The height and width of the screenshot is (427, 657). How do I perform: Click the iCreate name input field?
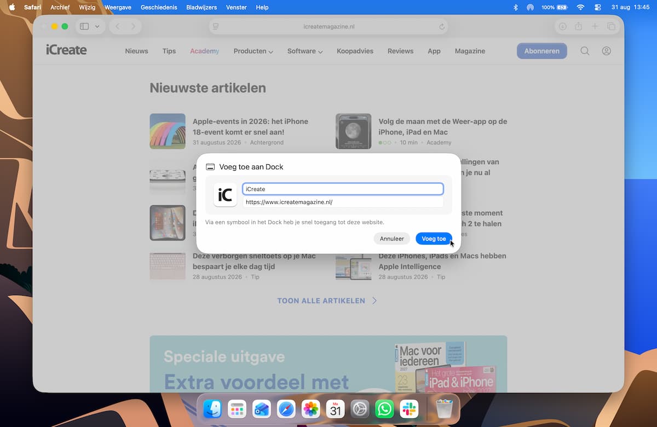pos(343,189)
